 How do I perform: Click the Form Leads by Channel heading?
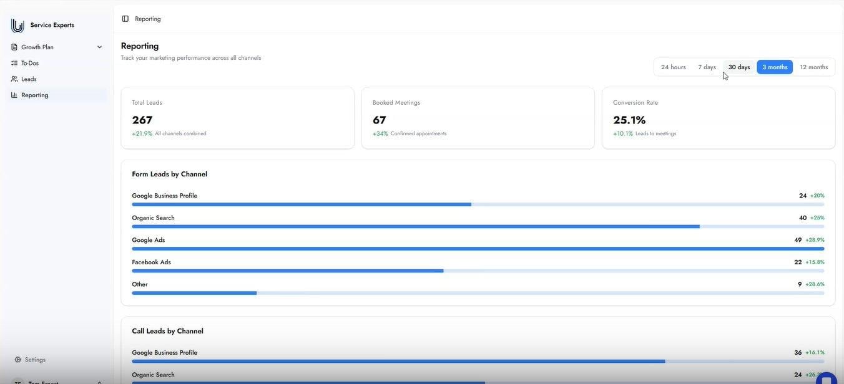[x=170, y=175]
